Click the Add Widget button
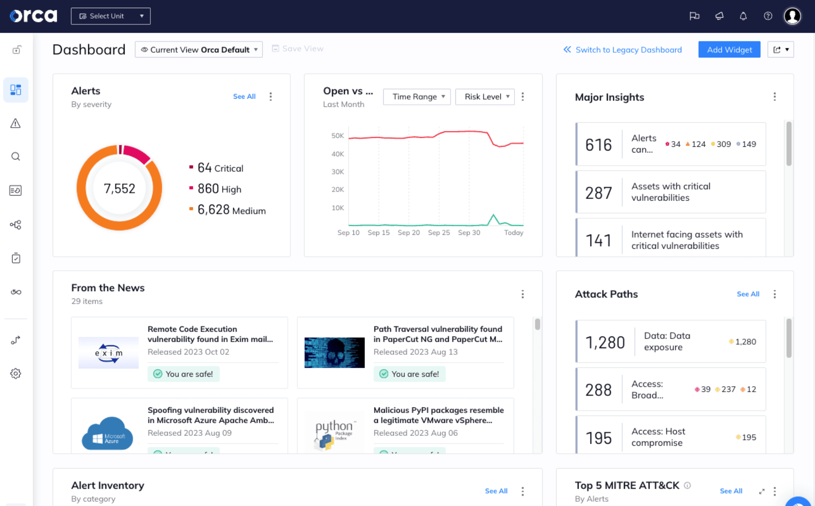The width and height of the screenshot is (815, 506). 729,49
